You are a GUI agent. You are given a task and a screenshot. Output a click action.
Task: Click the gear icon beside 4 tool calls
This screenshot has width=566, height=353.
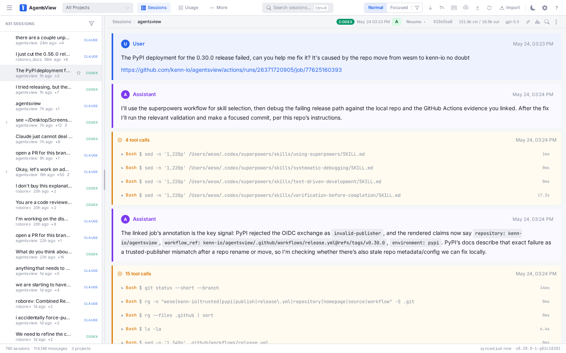pyautogui.click(x=120, y=140)
